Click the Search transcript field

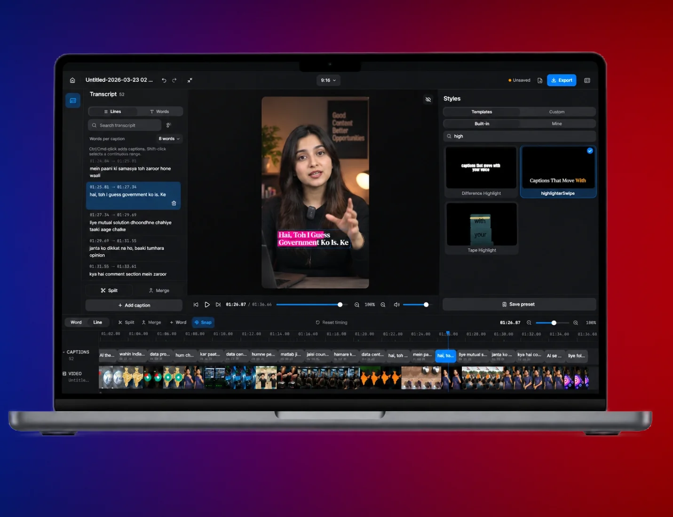click(x=125, y=125)
